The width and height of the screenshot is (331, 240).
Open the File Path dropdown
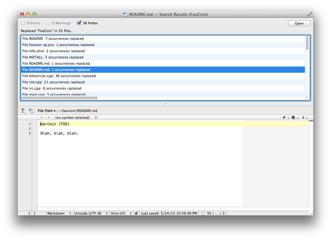tap(47, 111)
